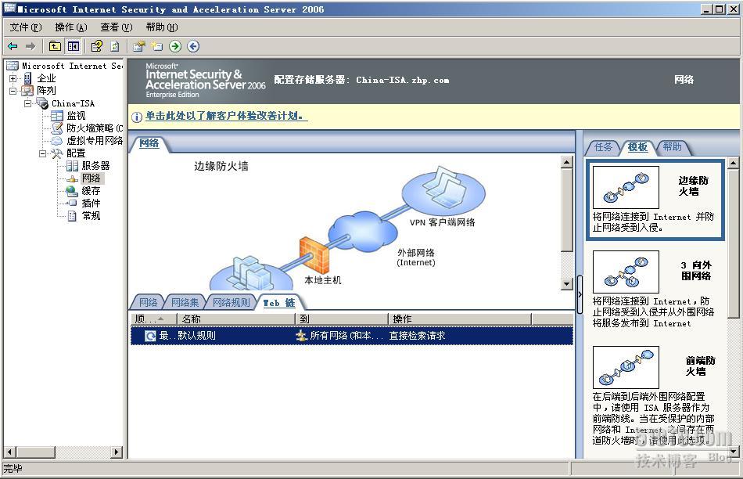Switch to the 帮助 tab in right pane
The width and height of the screenshot is (743, 479).
coord(672,147)
